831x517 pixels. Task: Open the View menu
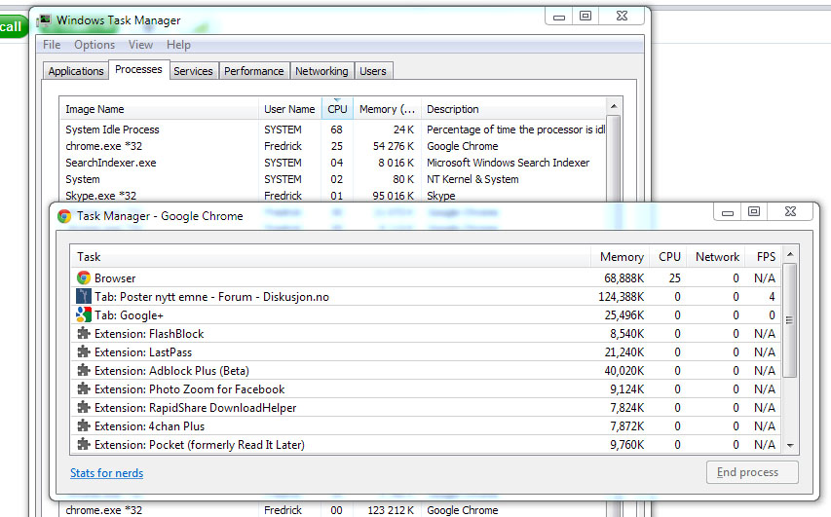pyautogui.click(x=140, y=45)
